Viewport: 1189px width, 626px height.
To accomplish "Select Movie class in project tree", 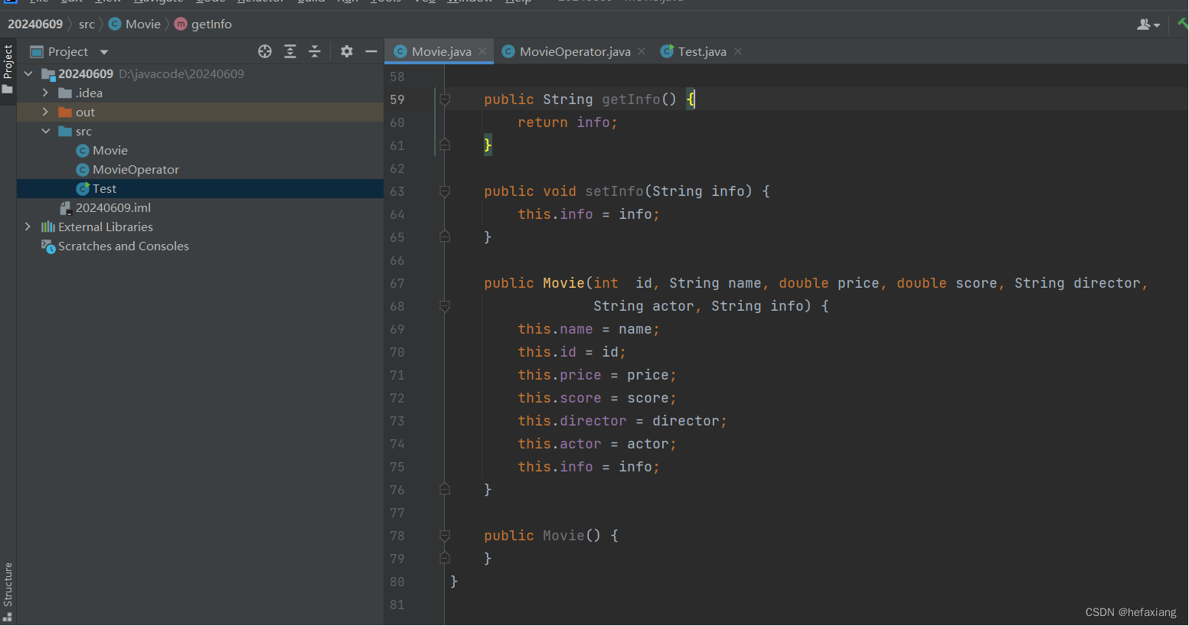I will [102, 150].
